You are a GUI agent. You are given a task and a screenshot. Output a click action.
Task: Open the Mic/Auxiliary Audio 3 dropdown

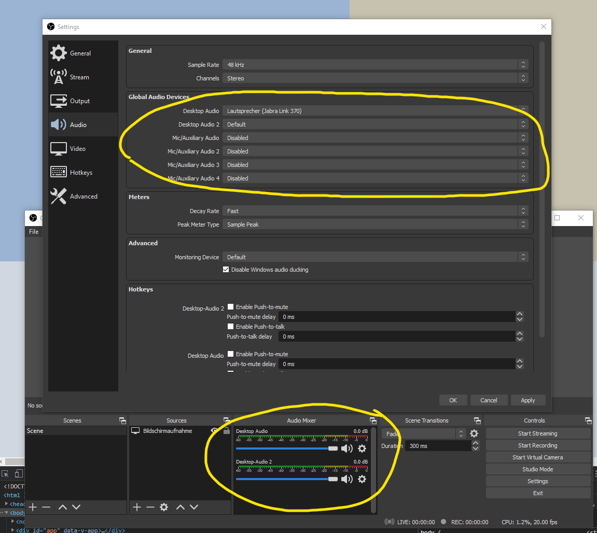[x=375, y=164]
